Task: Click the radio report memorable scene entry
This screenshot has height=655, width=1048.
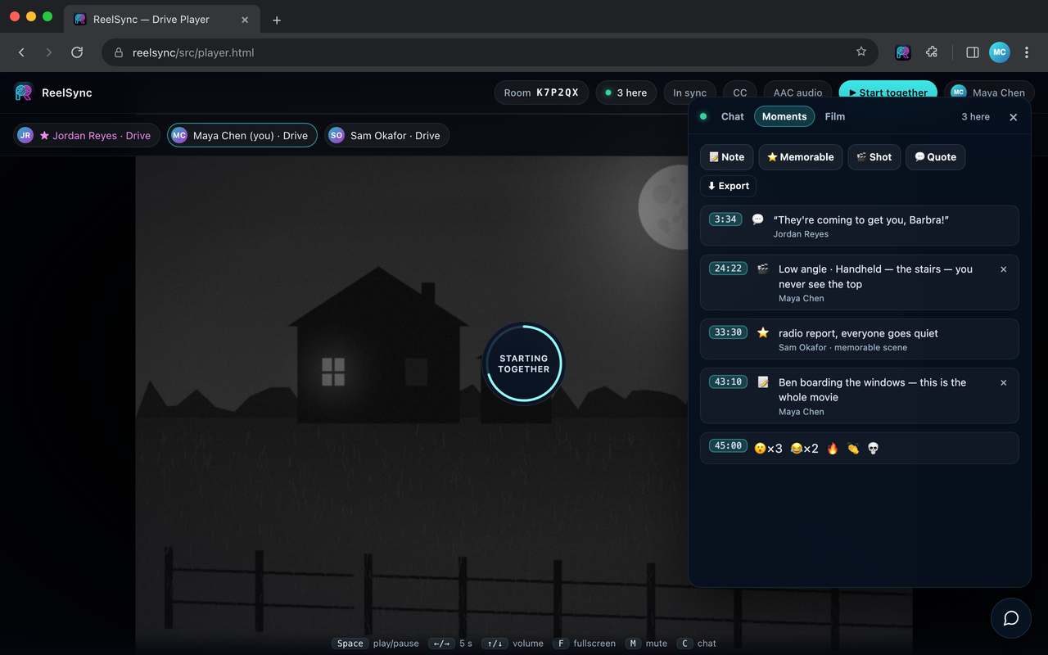Action: (x=860, y=339)
